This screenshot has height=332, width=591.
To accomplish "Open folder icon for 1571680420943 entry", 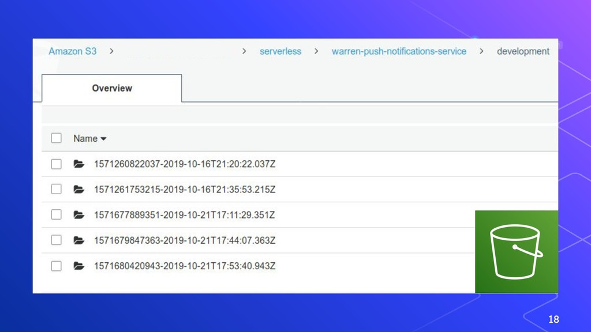I will (x=78, y=266).
